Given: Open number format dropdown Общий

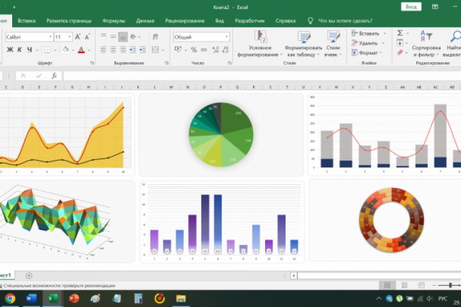Looking at the screenshot, I should 227,37.
